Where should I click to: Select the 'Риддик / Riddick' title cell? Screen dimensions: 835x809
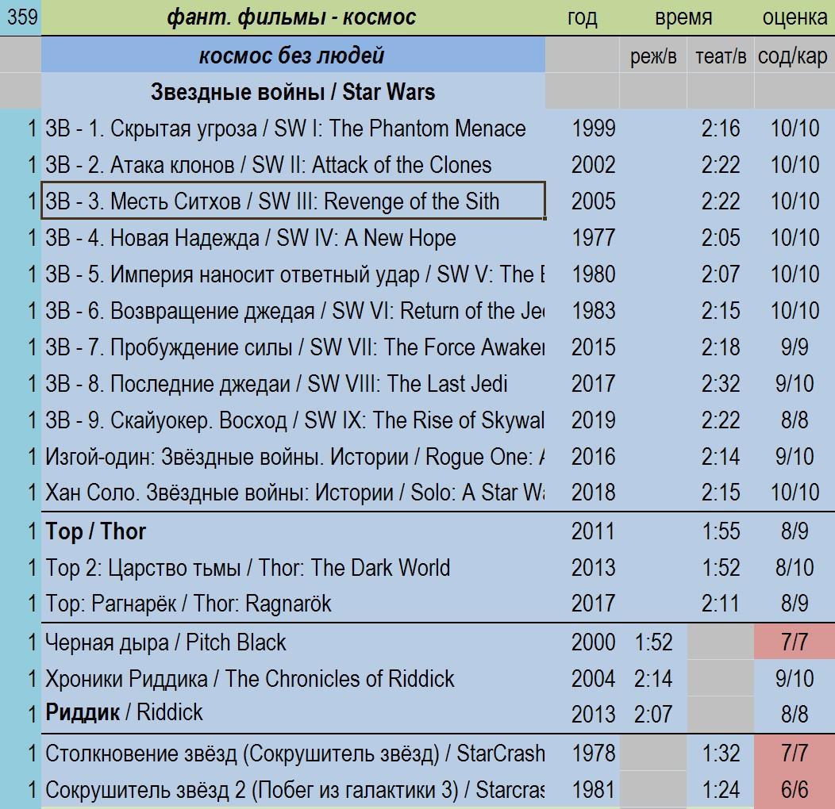[293, 714]
